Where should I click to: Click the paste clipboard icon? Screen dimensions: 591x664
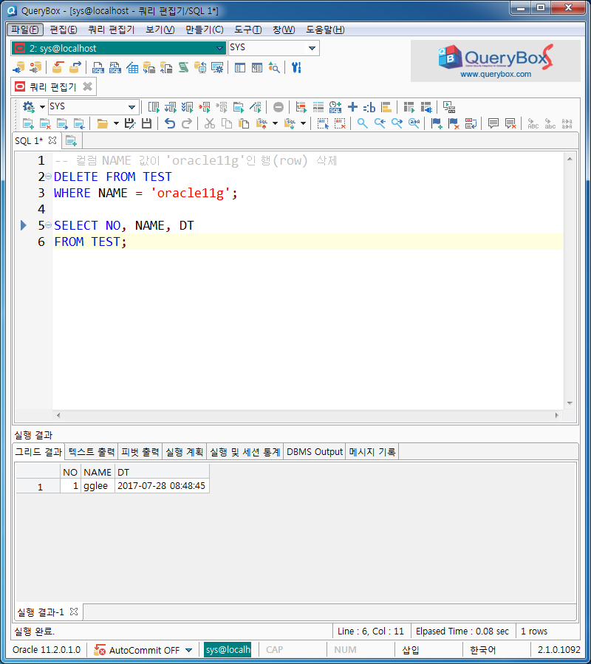(244, 123)
